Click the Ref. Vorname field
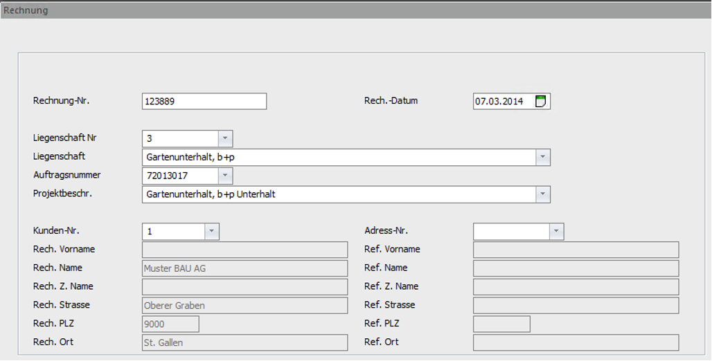This screenshot has width=712, height=361. click(x=576, y=250)
